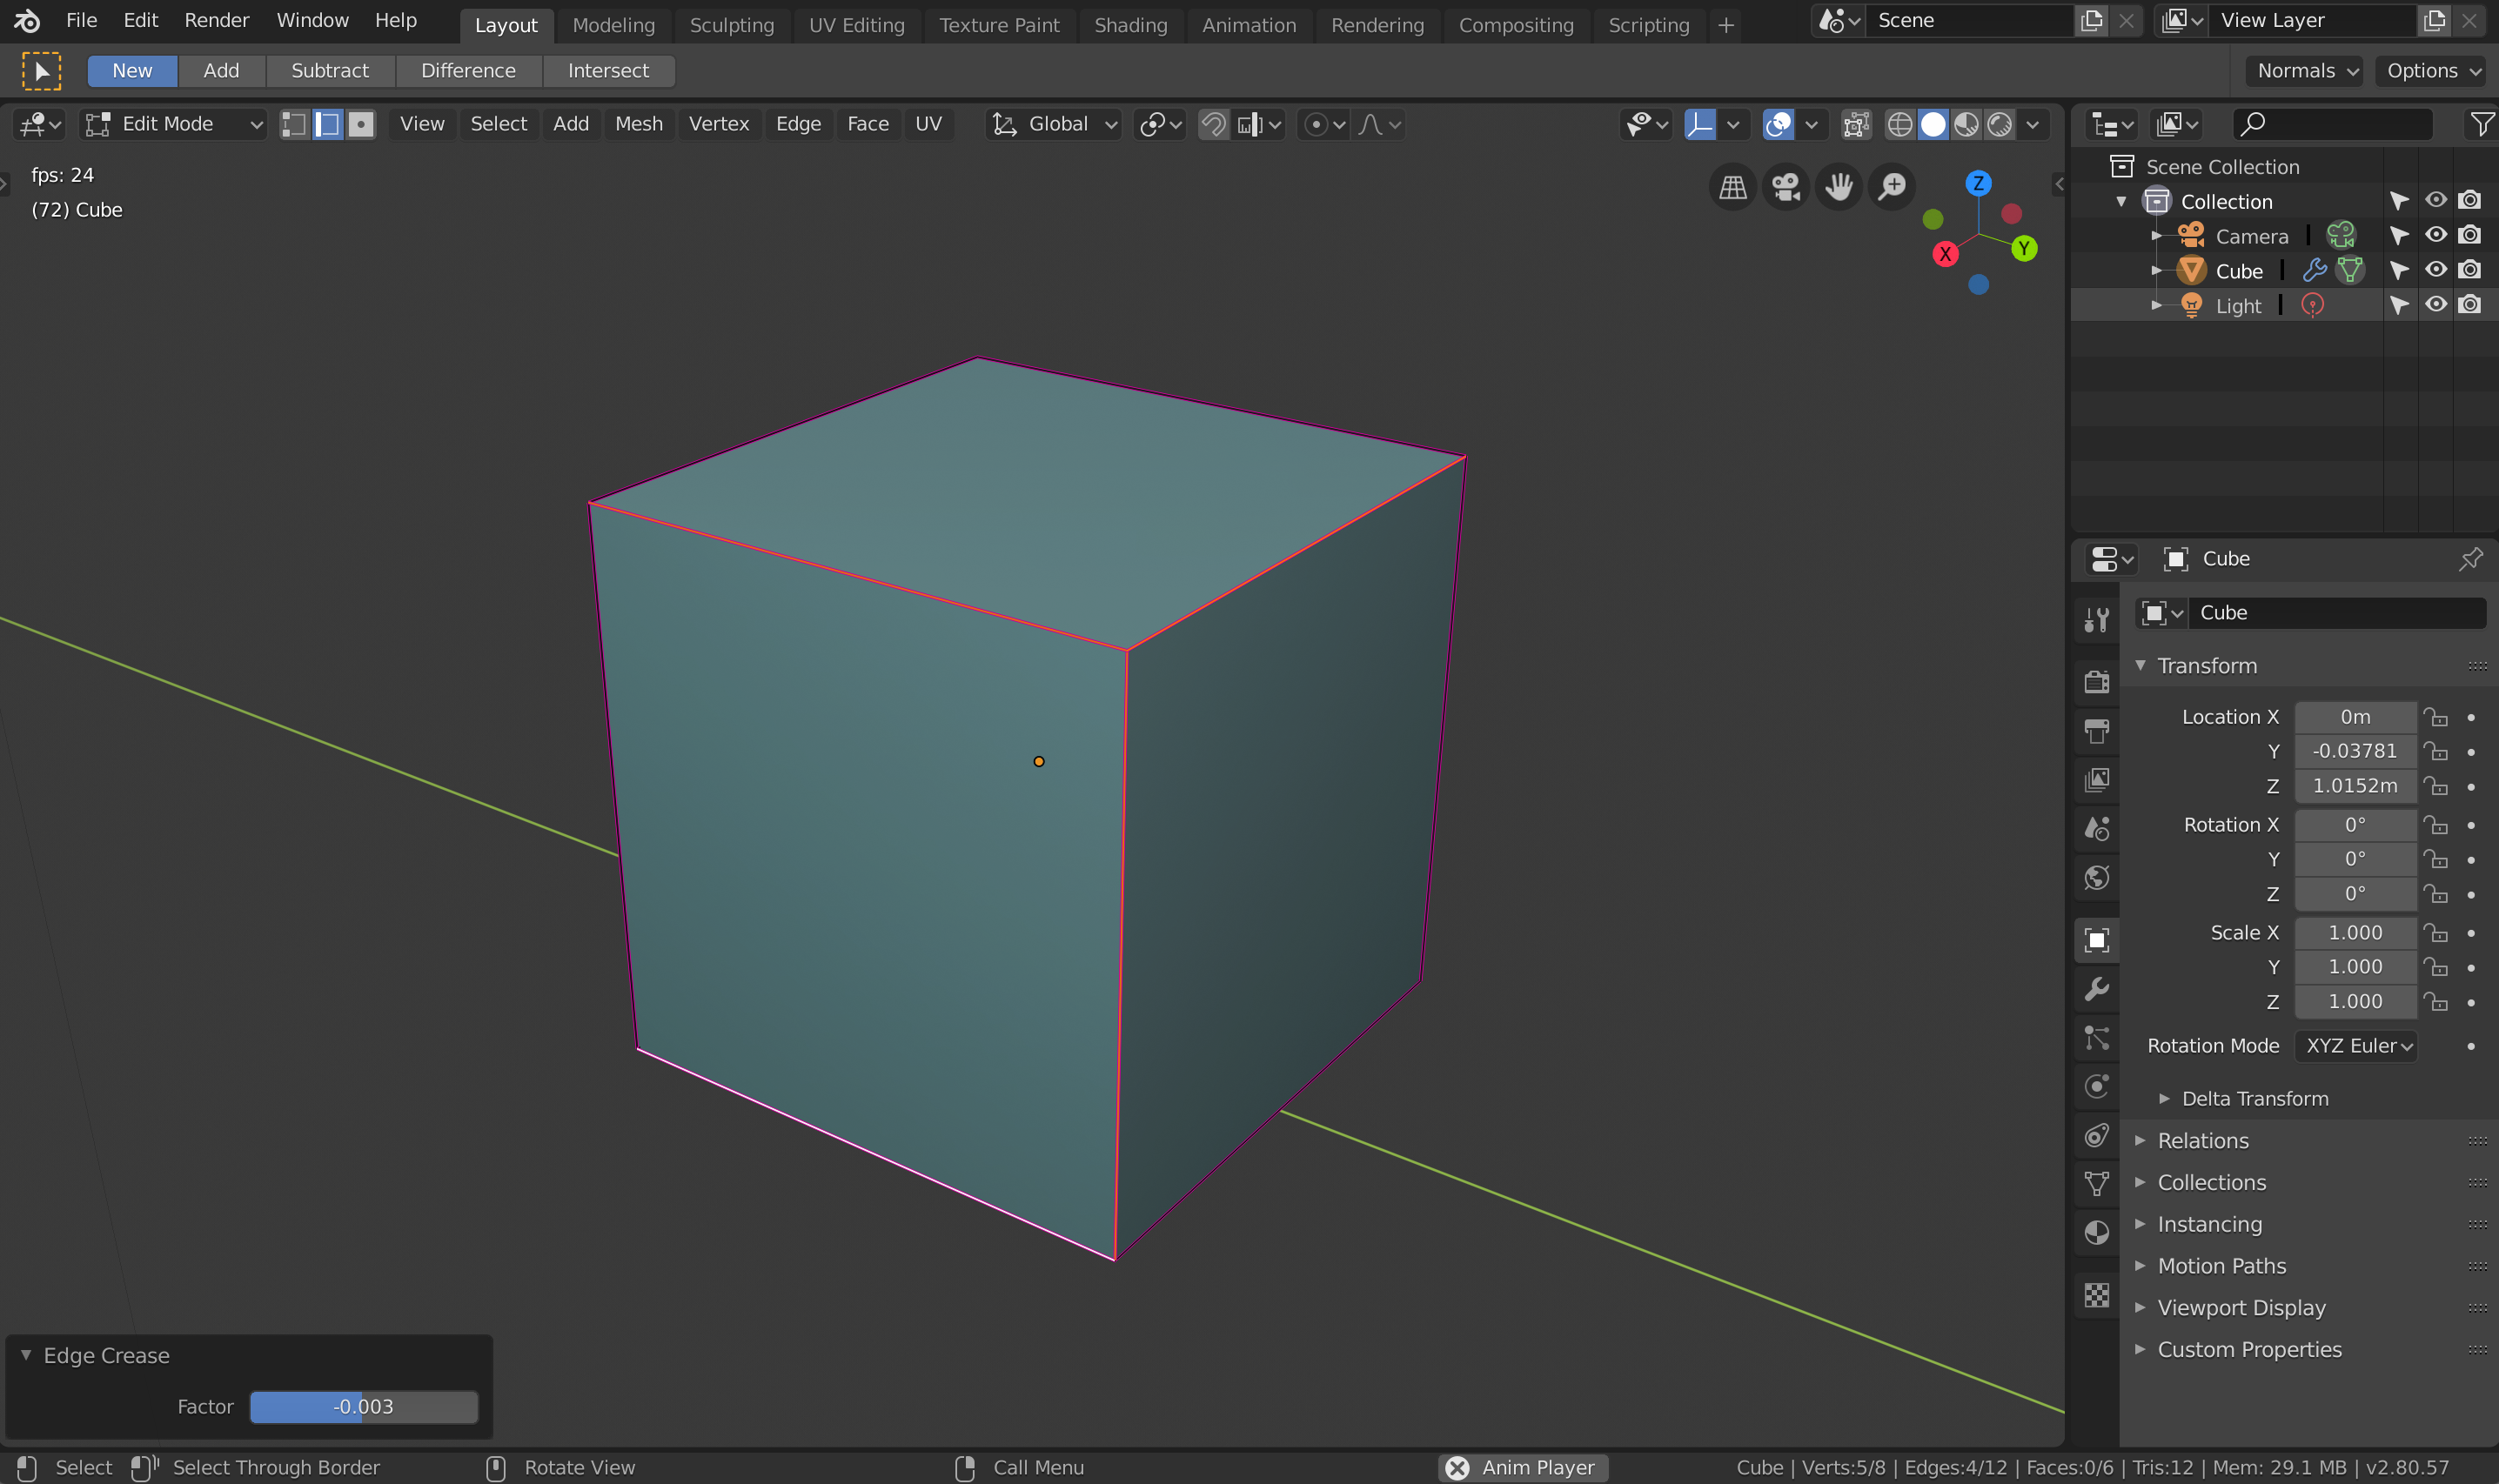
Task: Open the Scene properties tab icon
Action: 2097,829
